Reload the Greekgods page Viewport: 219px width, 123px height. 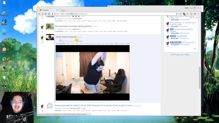pyautogui.click(x=46, y=14)
